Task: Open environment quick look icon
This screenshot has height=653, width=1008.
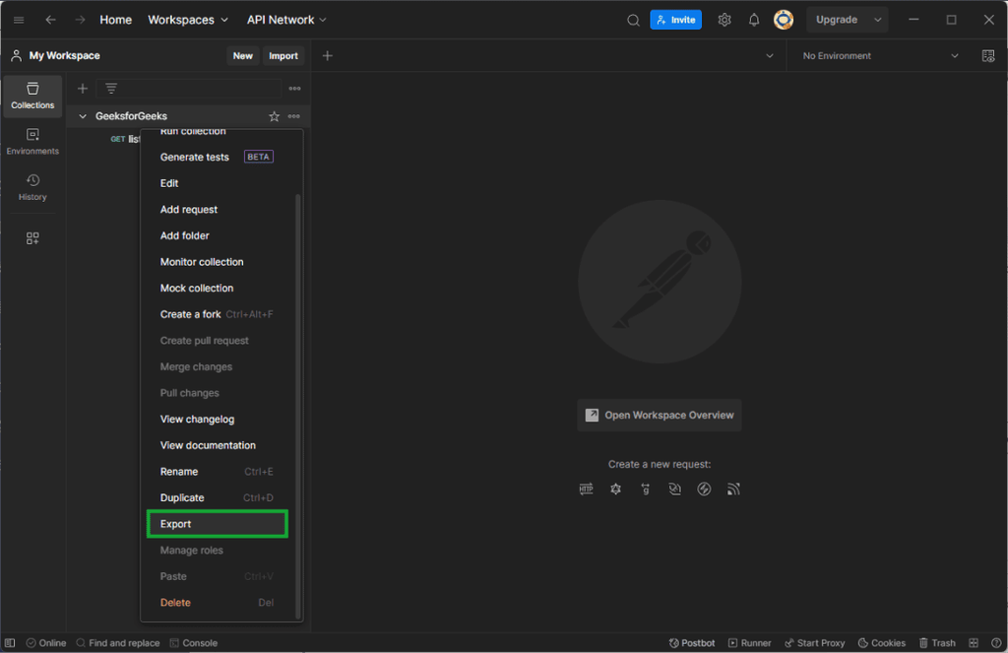Action: click(x=988, y=56)
